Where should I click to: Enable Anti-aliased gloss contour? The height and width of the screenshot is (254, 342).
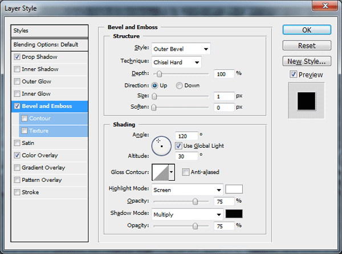[x=186, y=172]
